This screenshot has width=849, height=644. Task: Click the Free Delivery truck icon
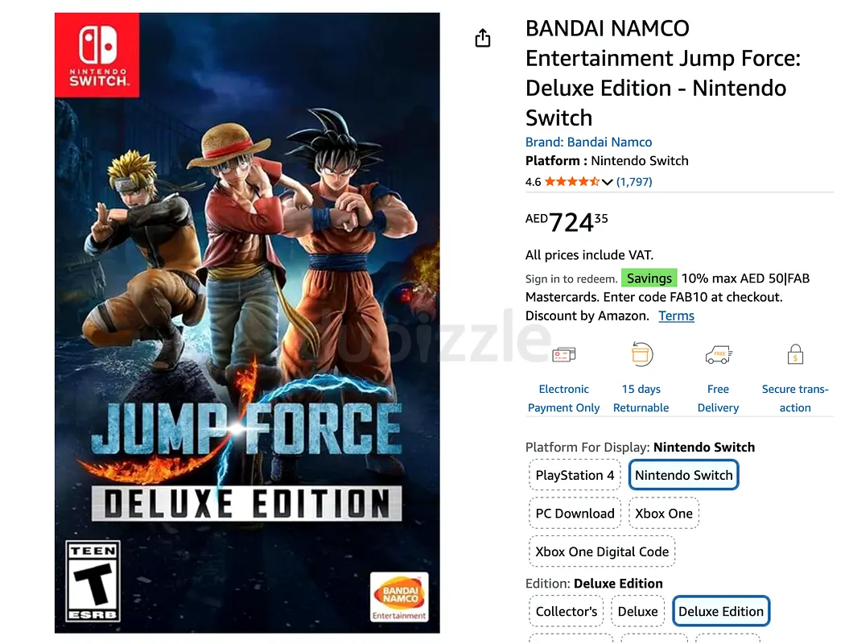[x=718, y=355]
